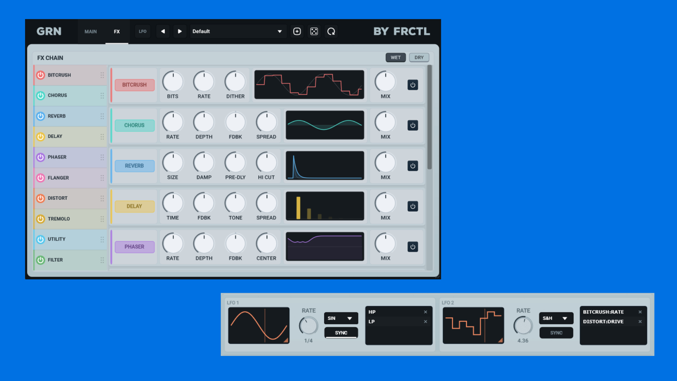The height and width of the screenshot is (381, 677).
Task: Click the reset circular arrow icon
Action: click(x=331, y=31)
